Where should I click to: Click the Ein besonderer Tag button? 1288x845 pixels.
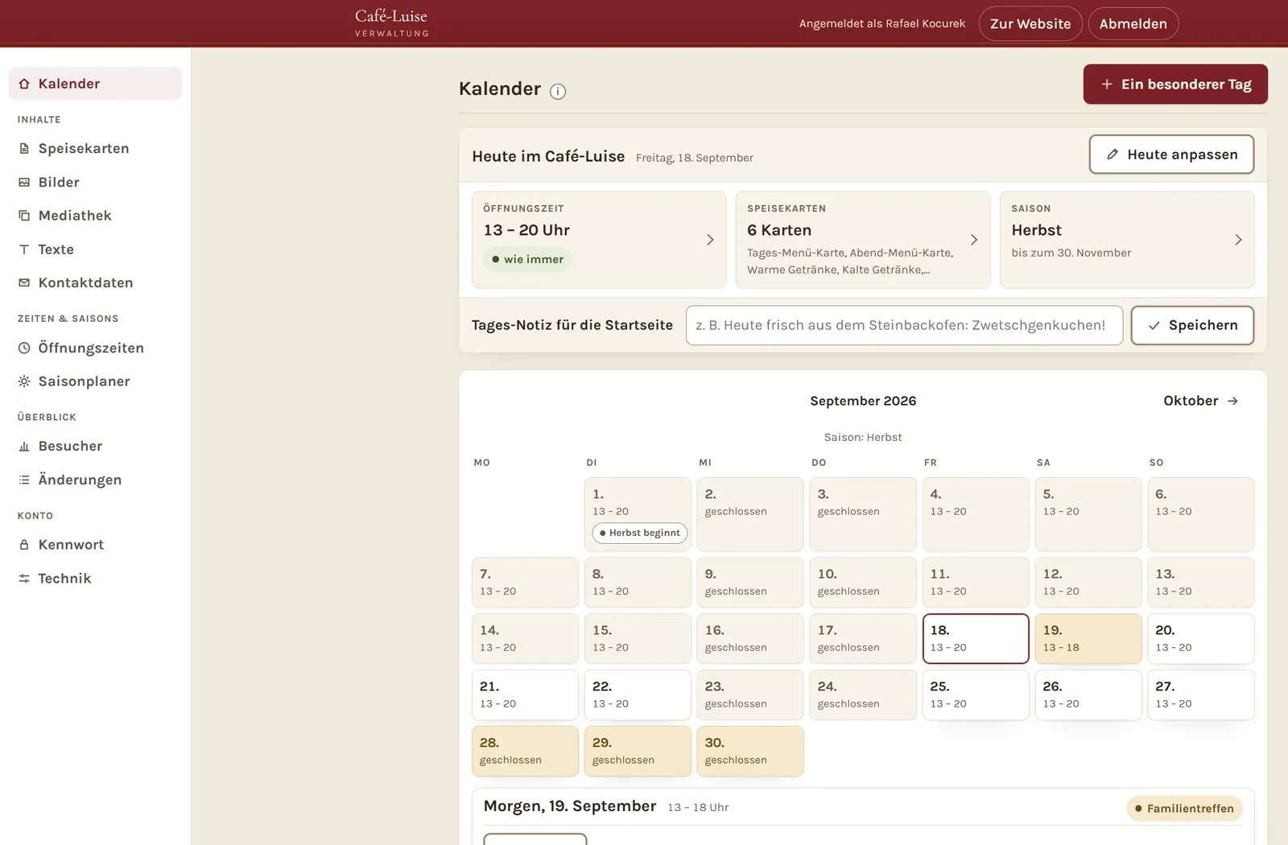tap(1175, 84)
